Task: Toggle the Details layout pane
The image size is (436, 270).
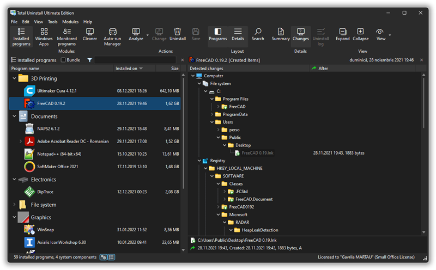Action: 238,34
